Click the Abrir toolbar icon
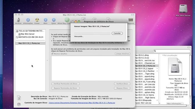The image size is (195, 109). pyautogui.click(x=45, y=20)
